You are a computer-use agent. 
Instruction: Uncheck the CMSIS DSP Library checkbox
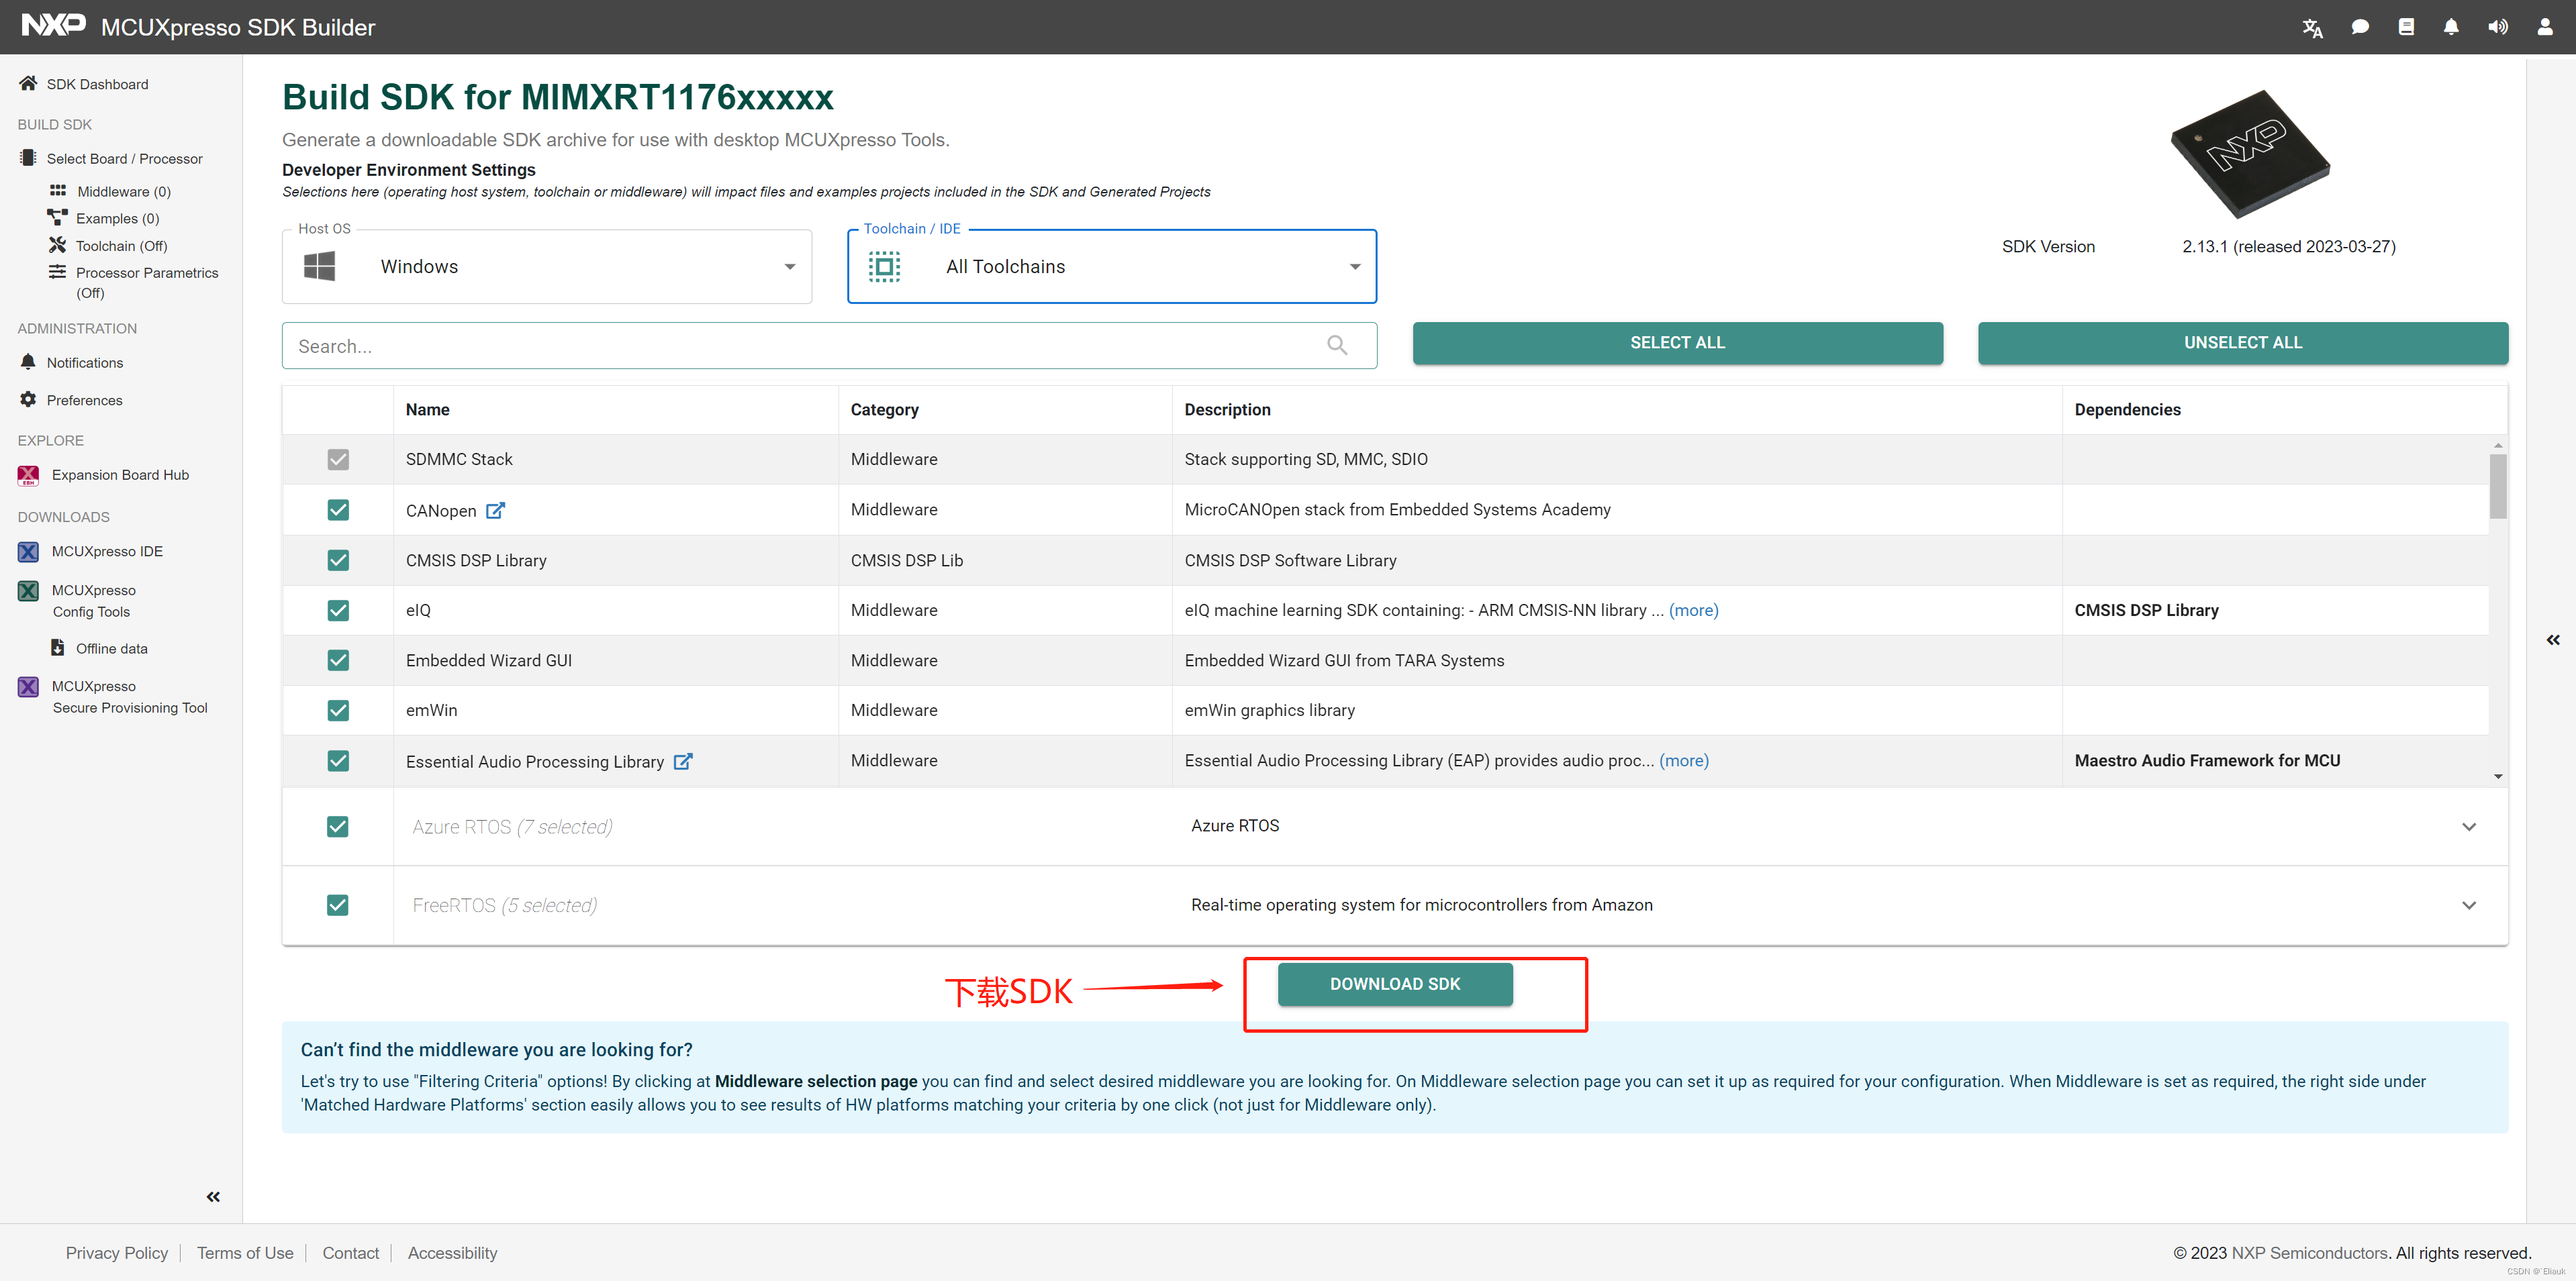(338, 560)
